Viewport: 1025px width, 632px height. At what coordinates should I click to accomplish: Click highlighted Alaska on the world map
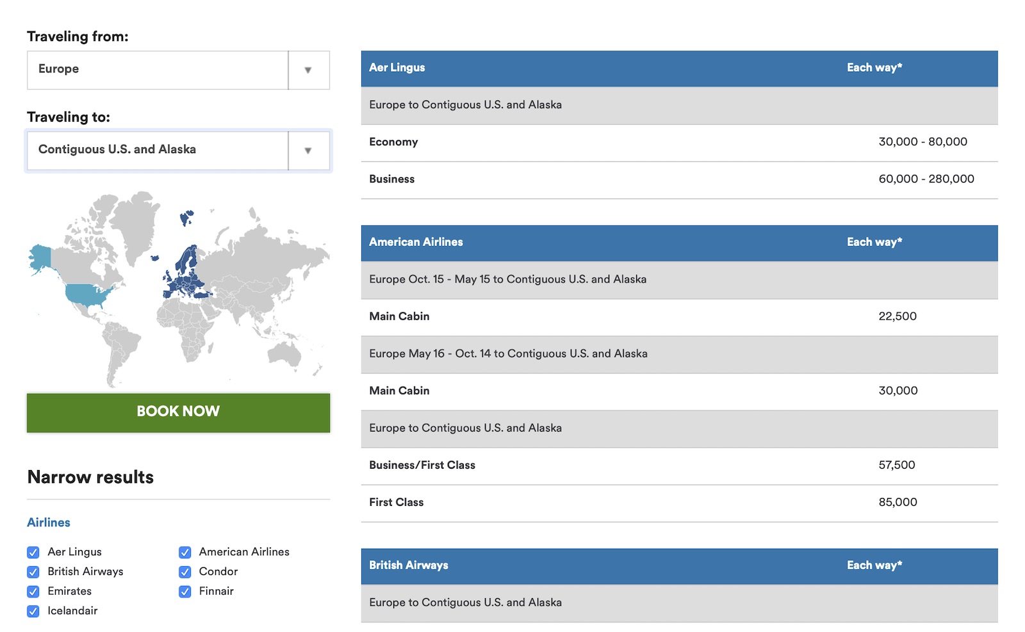tap(40, 257)
